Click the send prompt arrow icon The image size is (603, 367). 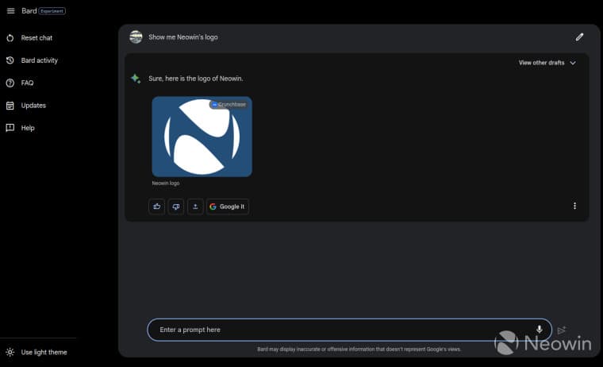[x=562, y=330]
